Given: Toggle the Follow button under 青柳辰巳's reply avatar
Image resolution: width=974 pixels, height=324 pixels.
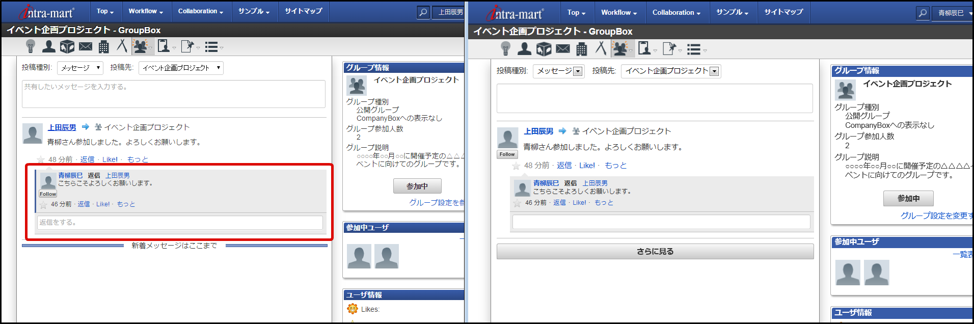Looking at the screenshot, I should 48,194.
